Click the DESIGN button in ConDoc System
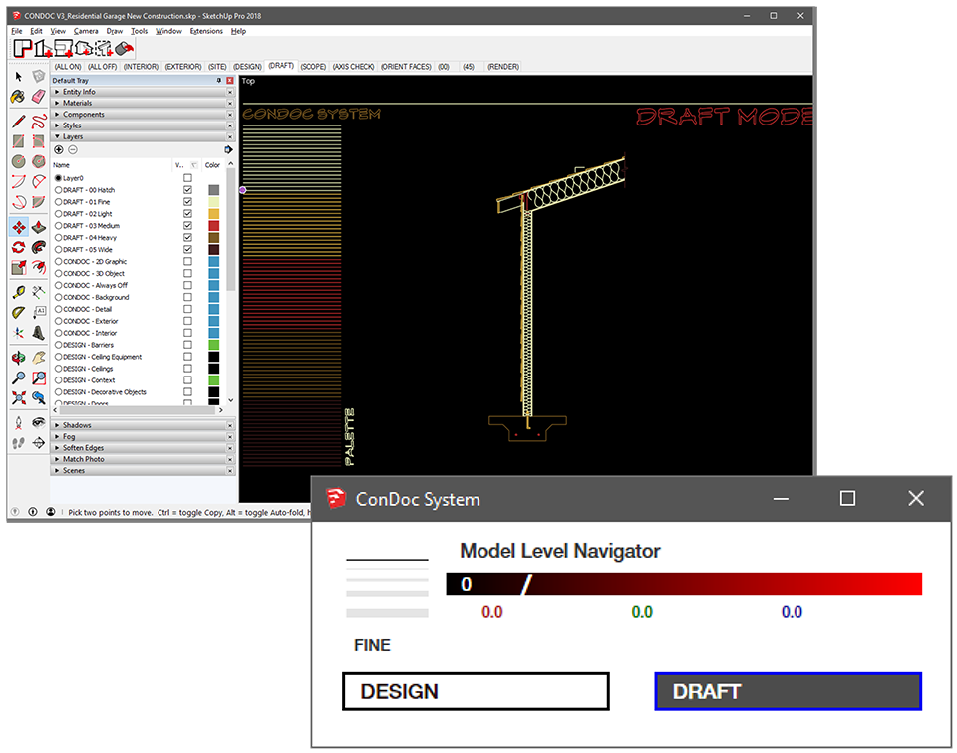 [x=477, y=692]
